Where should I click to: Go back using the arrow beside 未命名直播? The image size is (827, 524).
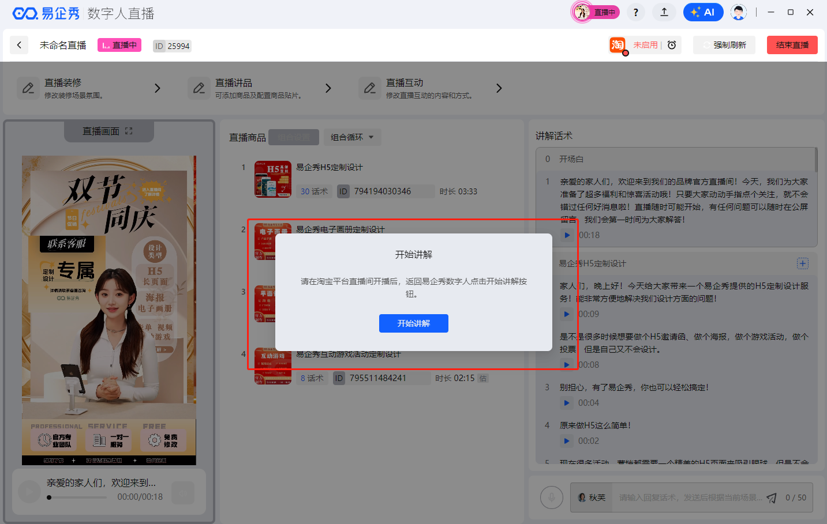point(19,45)
